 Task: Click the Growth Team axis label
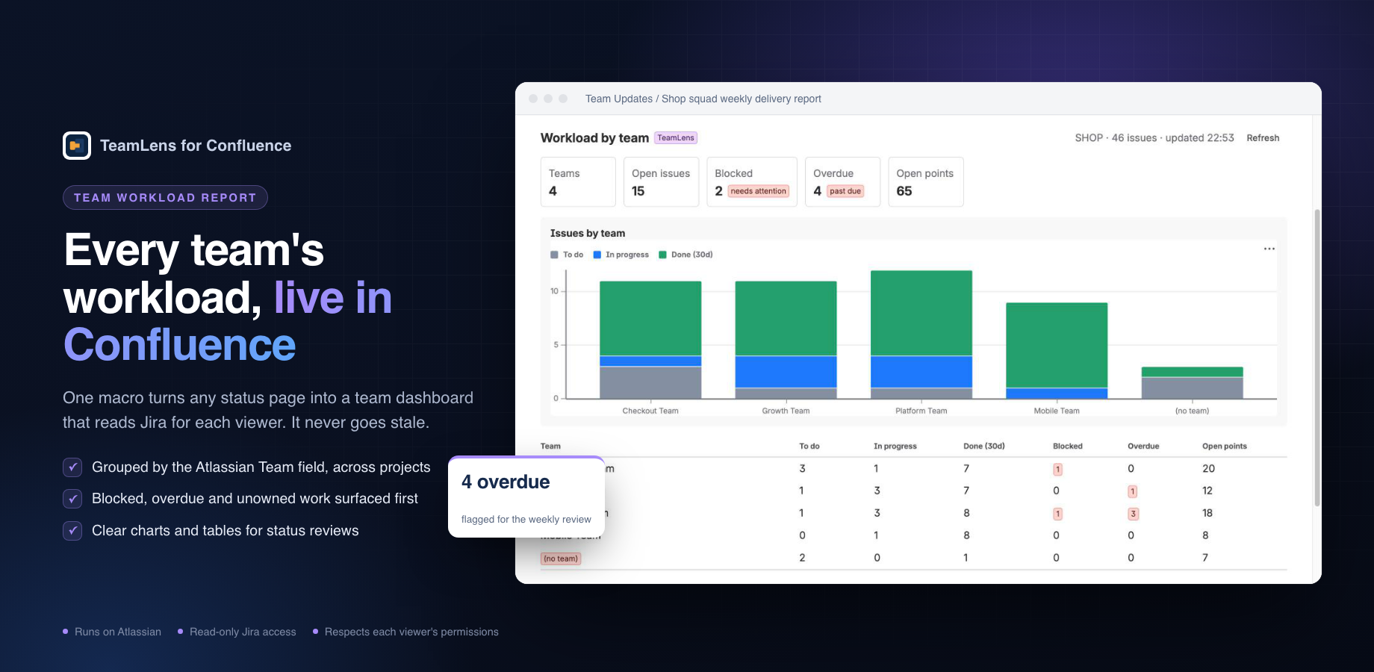(786, 411)
